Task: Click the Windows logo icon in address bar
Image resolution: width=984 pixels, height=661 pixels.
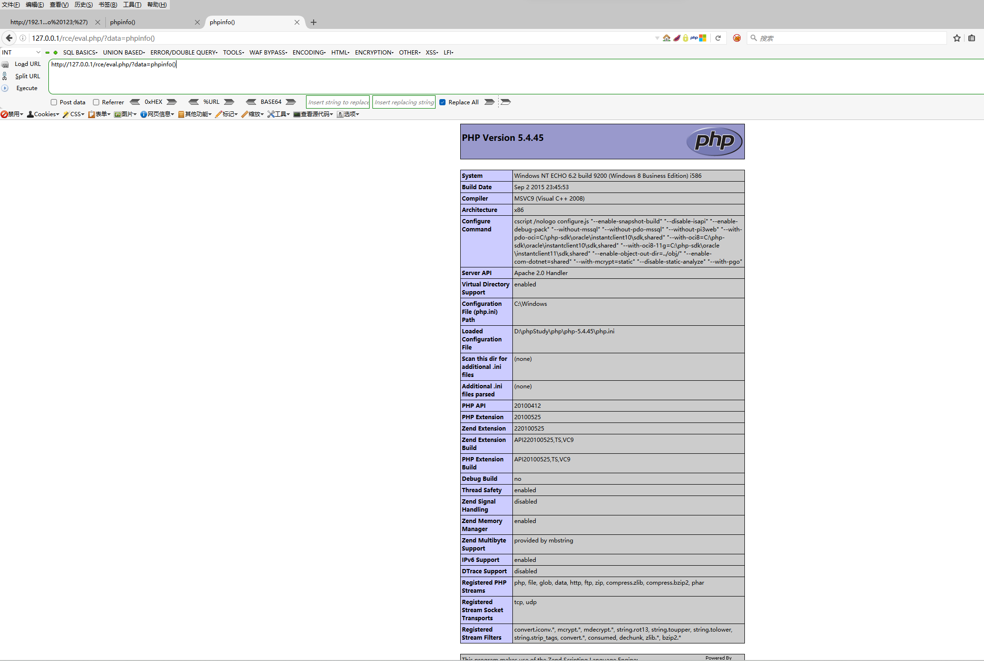Action: click(x=703, y=38)
